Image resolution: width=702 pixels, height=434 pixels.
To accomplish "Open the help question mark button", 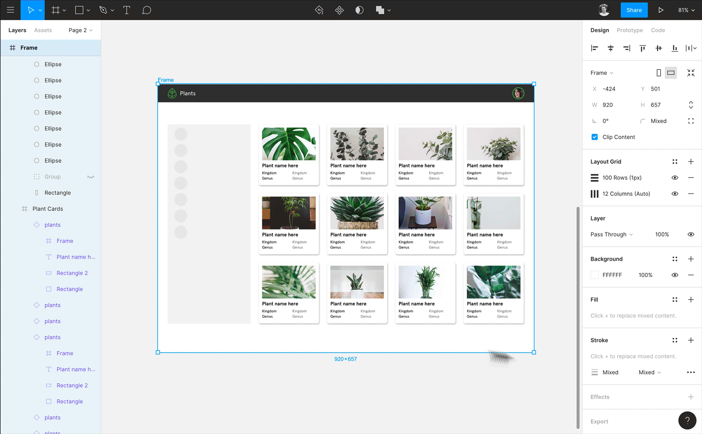I will (x=687, y=420).
